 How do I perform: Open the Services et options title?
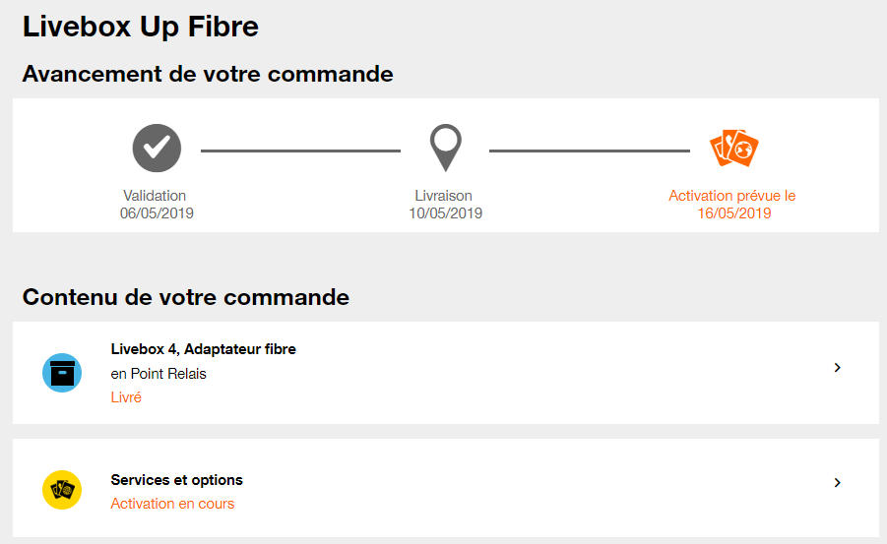pyautogui.click(x=176, y=480)
